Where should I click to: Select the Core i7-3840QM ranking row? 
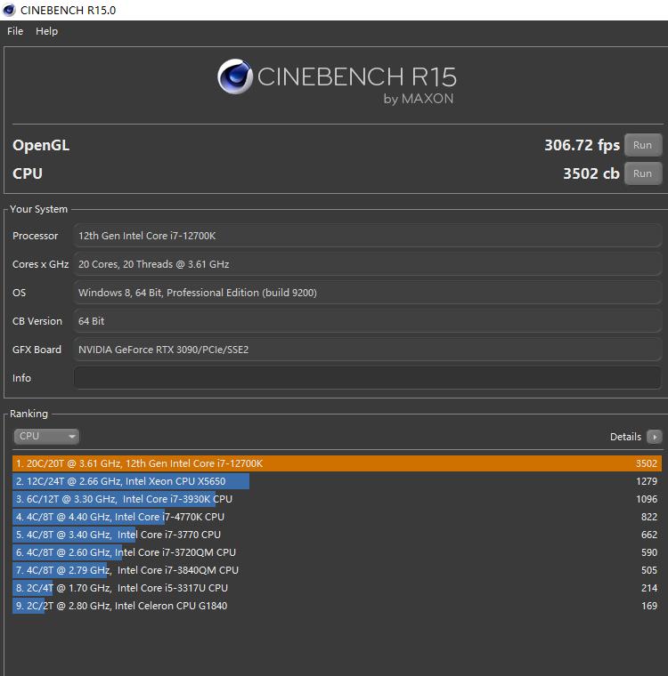click(337, 570)
